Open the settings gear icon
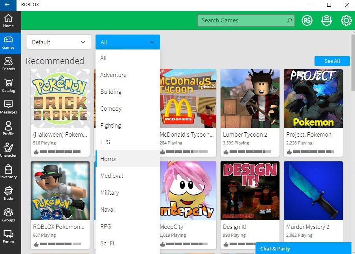The width and height of the screenshot is (355, 254). tap(346, 20)
